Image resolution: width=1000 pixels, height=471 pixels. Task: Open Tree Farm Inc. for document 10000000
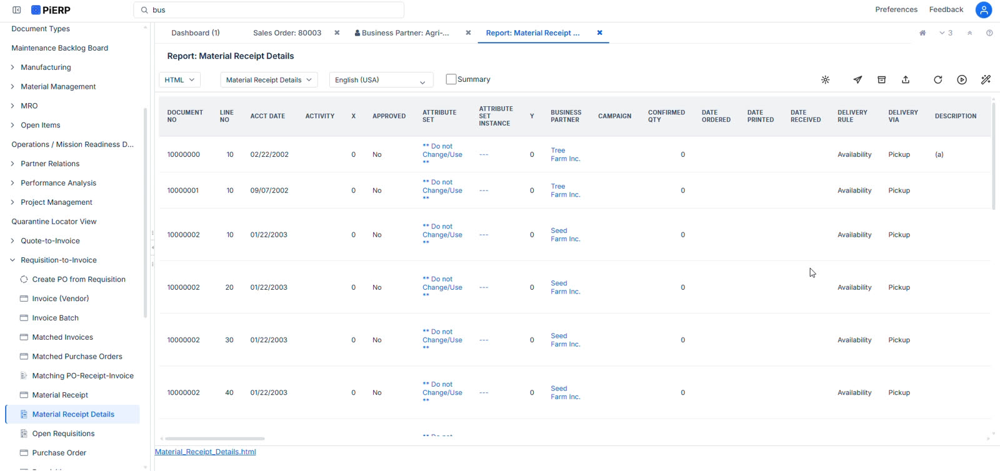(566, 154)
